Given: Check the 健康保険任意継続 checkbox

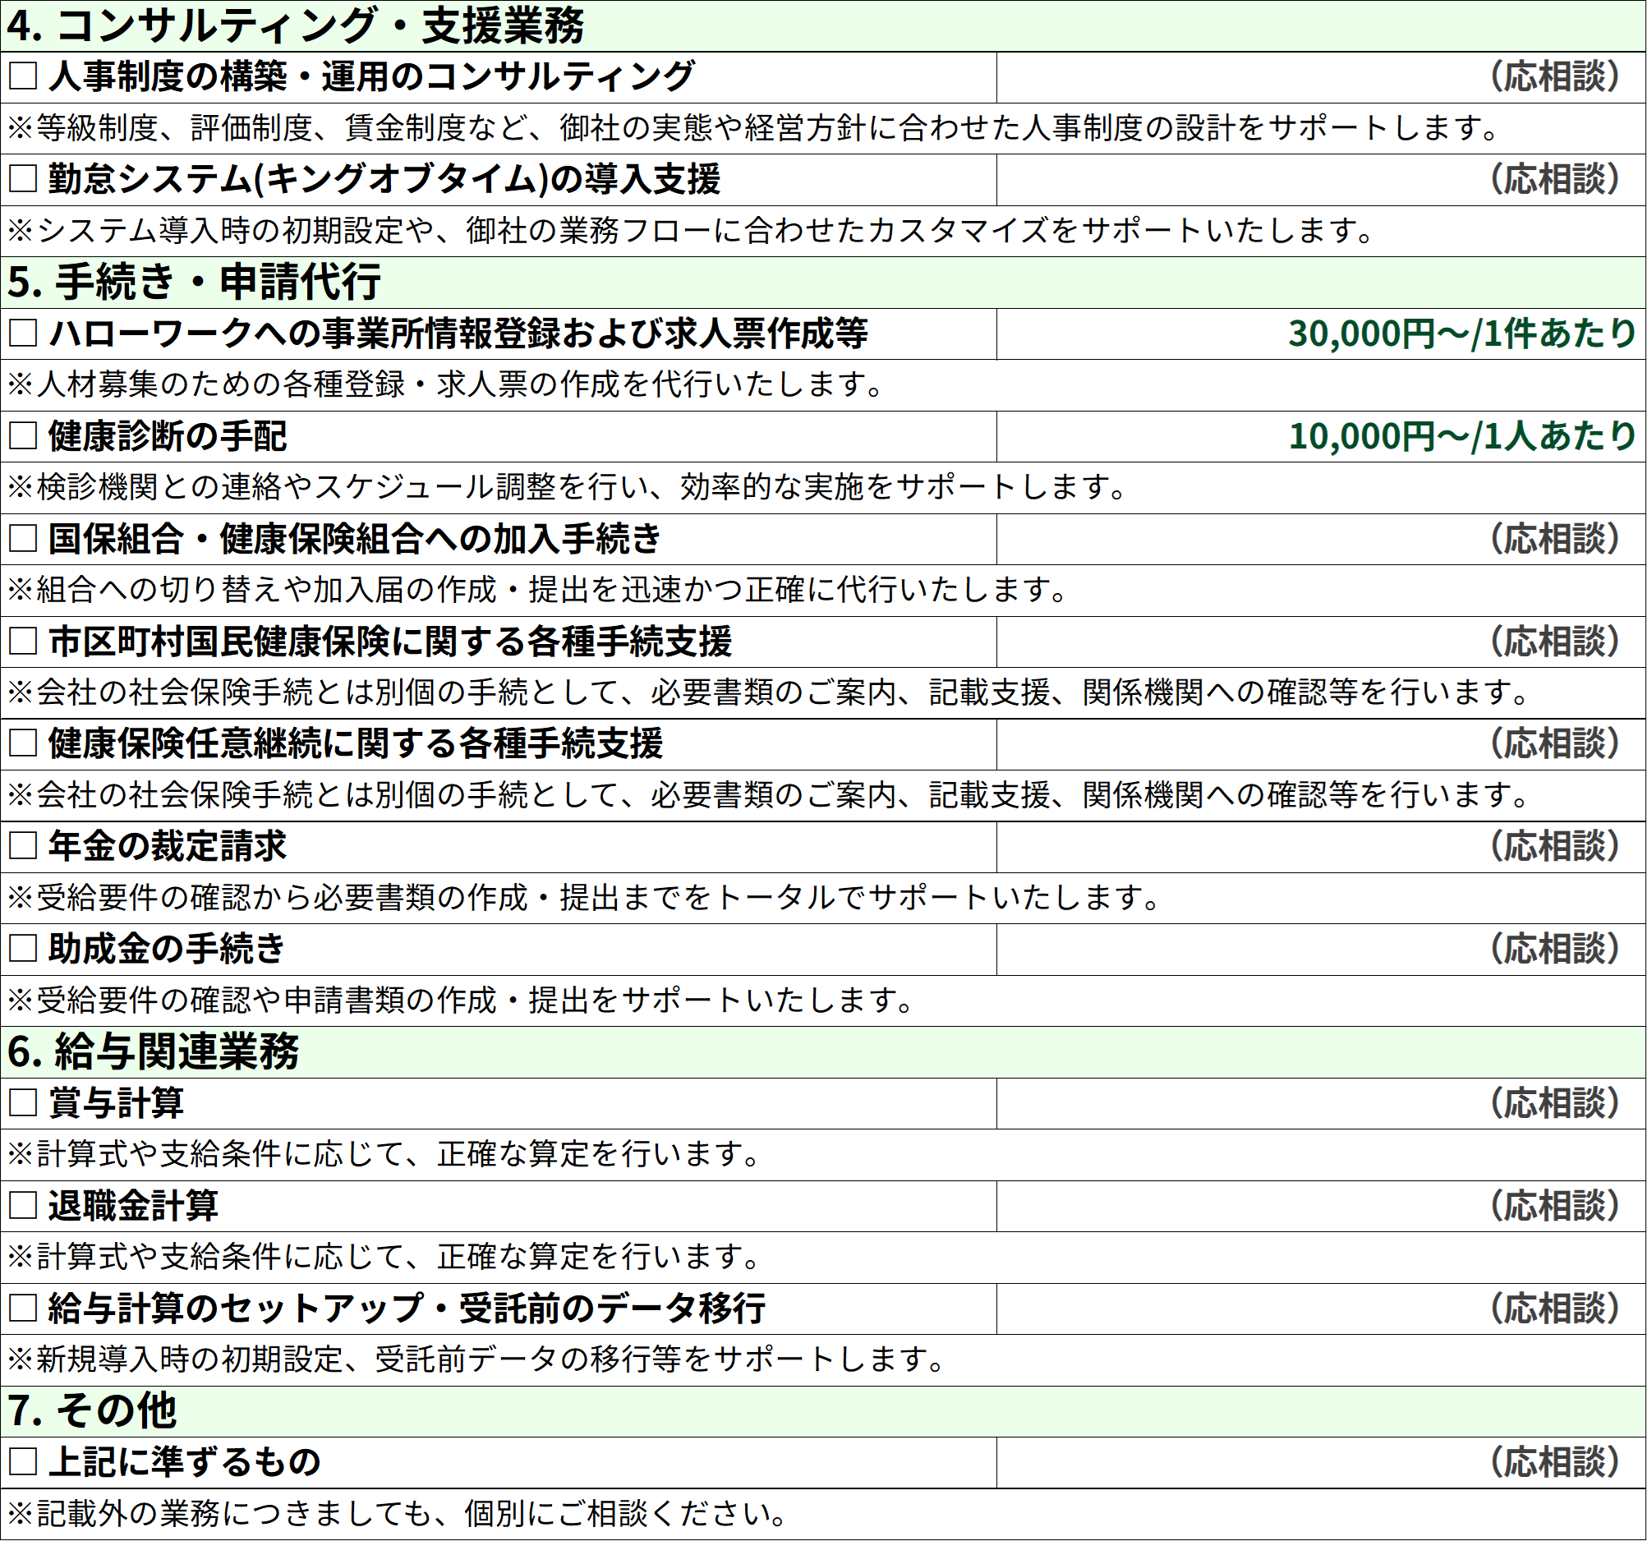Looking at the screenshot, I should (23, 743).
